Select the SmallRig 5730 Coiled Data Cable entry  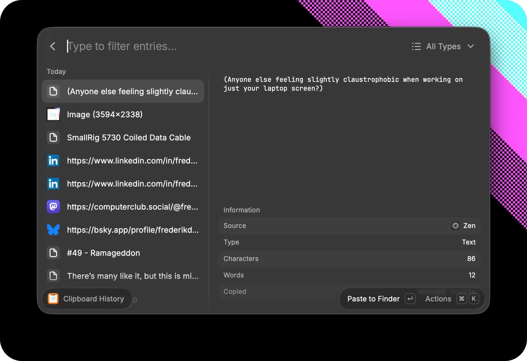pyautogui.click(x=123, y=137)
